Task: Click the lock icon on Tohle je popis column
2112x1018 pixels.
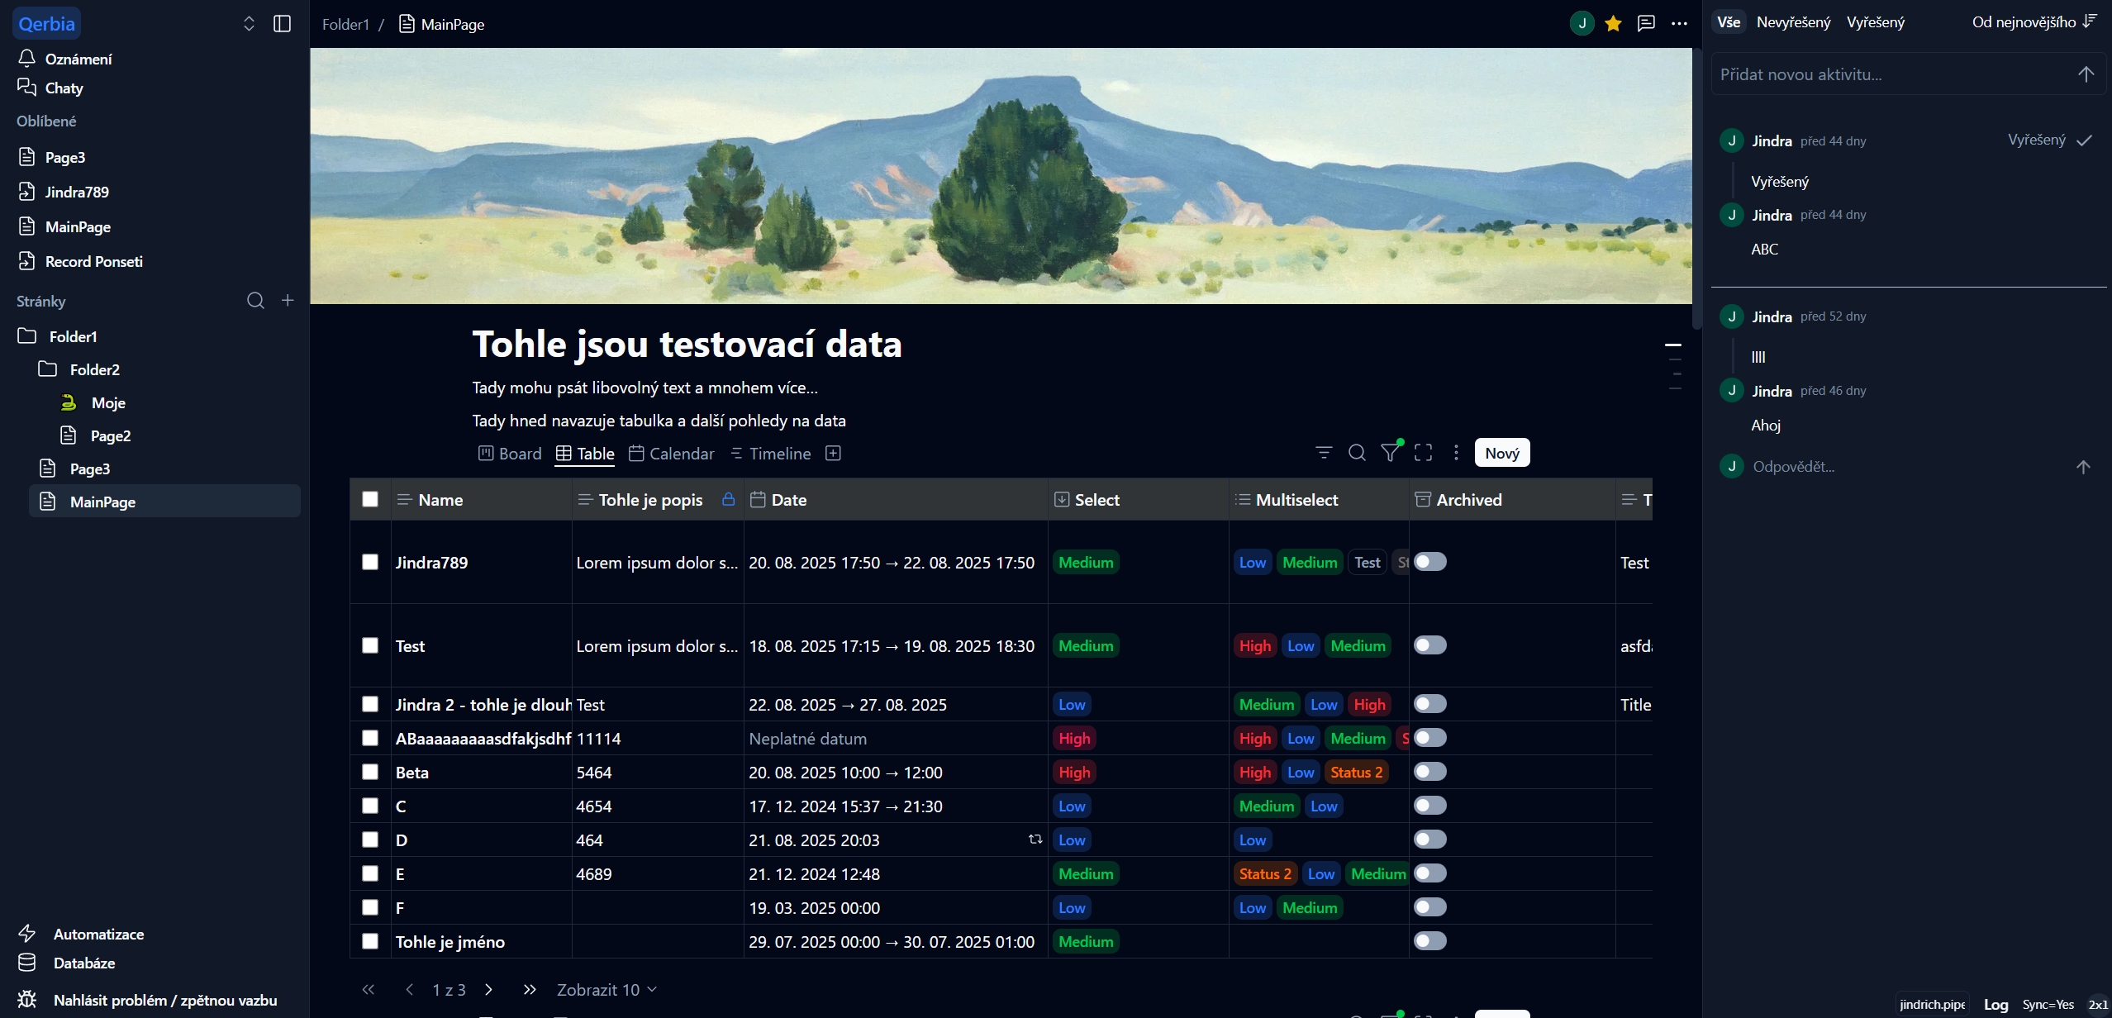Action: pyautogui.click(x=728, y=499)
